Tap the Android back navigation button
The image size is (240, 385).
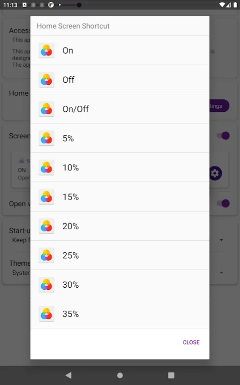click(x=68, y=375)
